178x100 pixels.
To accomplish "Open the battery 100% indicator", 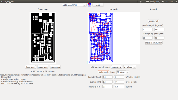I will 155,2.
